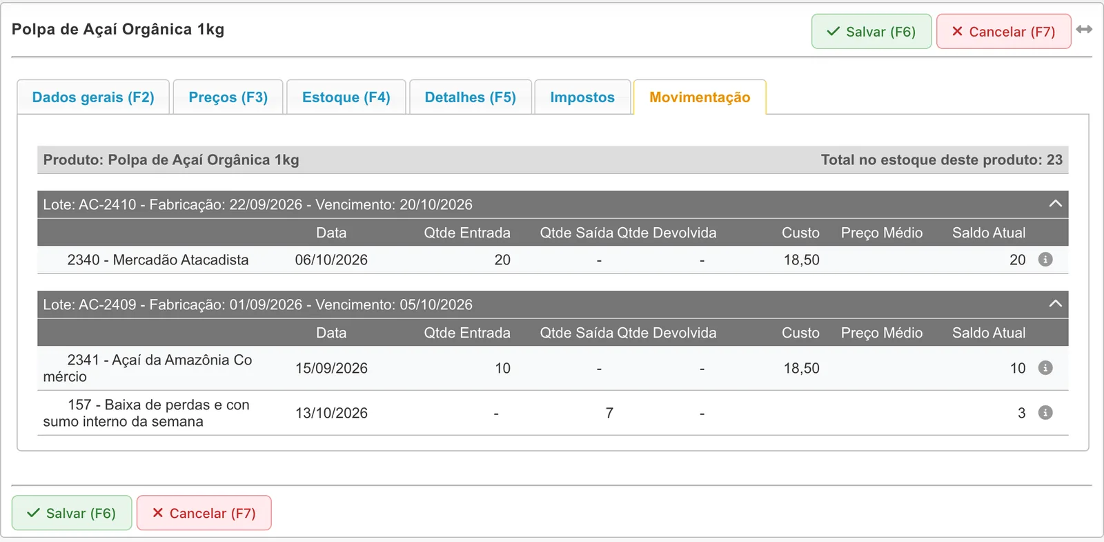Click the bottom Salvar (F6) button
1104x542 pixels.
72,513
